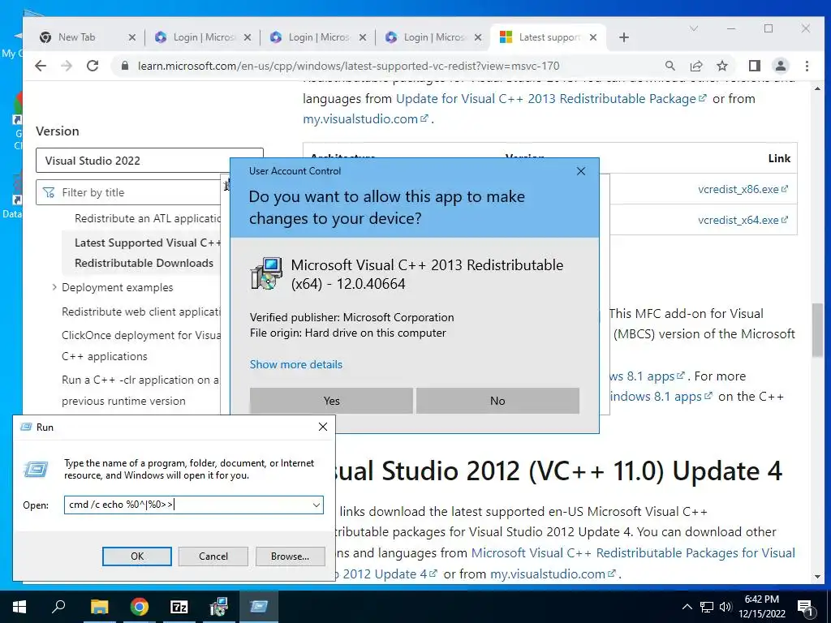
Task: Open taskbar search magnifier
Action: [58, 607]
